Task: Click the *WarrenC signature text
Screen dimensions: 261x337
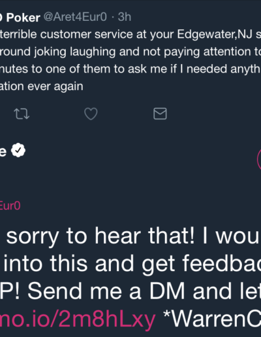Action: [212, 319]
